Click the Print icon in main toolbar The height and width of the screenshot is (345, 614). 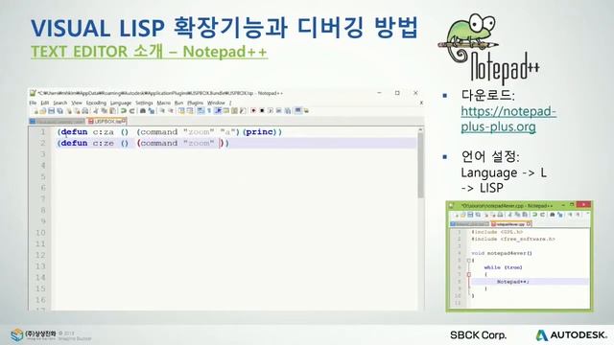coord(85,111)
